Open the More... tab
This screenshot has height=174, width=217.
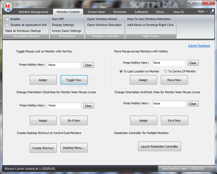tap(161, 12)
